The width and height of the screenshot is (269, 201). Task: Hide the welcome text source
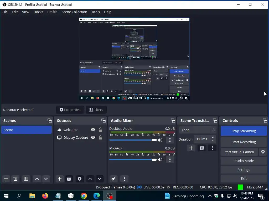[93, 130]
